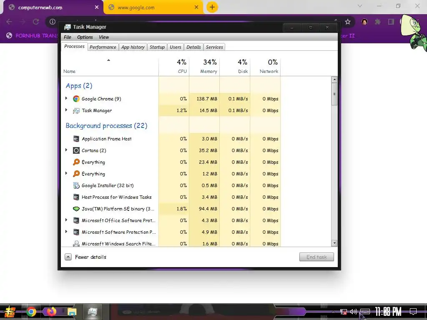Open the notification center icon
The width and height of the screenshot is (427, 320).
[x=413, y=312]
